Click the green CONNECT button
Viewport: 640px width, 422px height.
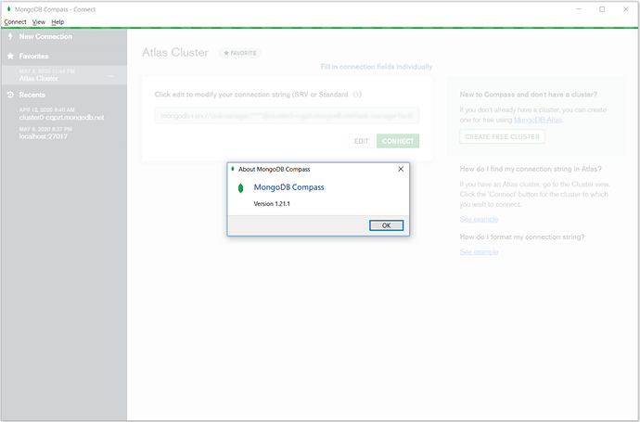click(398, 141)
